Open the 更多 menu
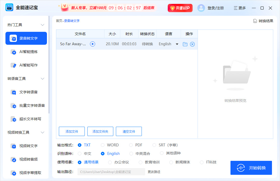This screenshot has height=181, width=280. click(x=240, y=8)
